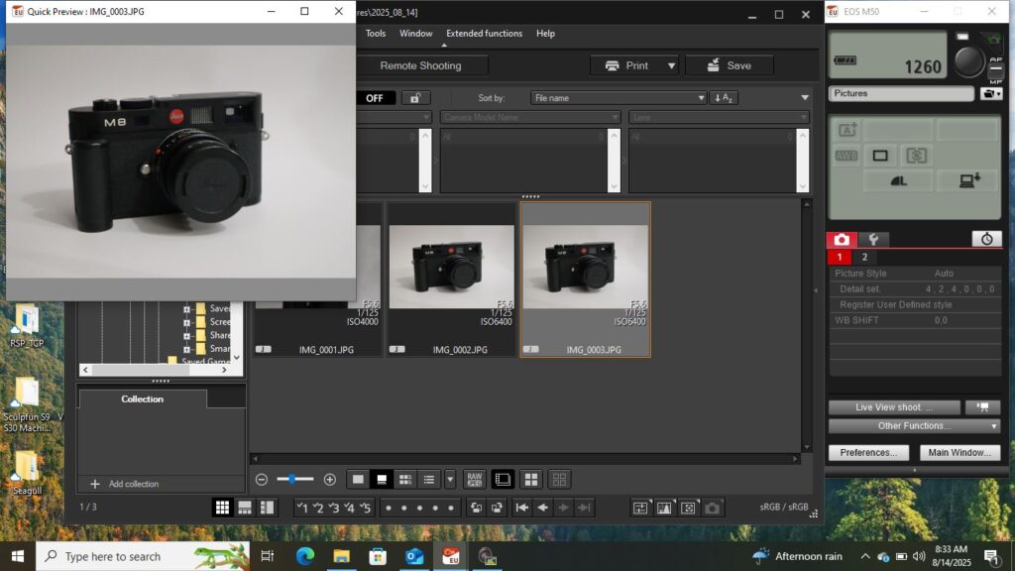This screenshot has height=571, width=1015.
Task: Click the A+ shooting mode icon
Action: [x=846, y=130]
